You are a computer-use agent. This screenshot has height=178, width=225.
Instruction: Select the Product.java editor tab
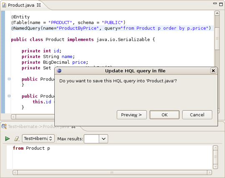21,5
